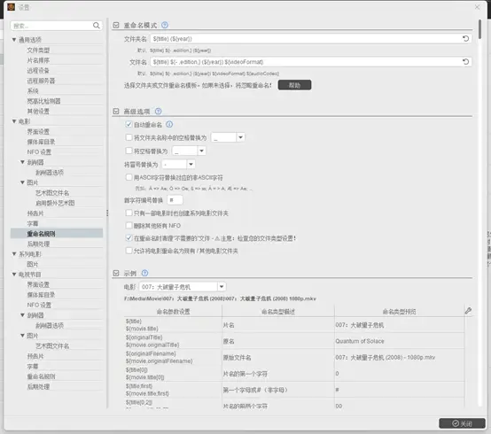Toggle the 自动重命名 checkbox
491x434 pixels.
coord(129,124)
